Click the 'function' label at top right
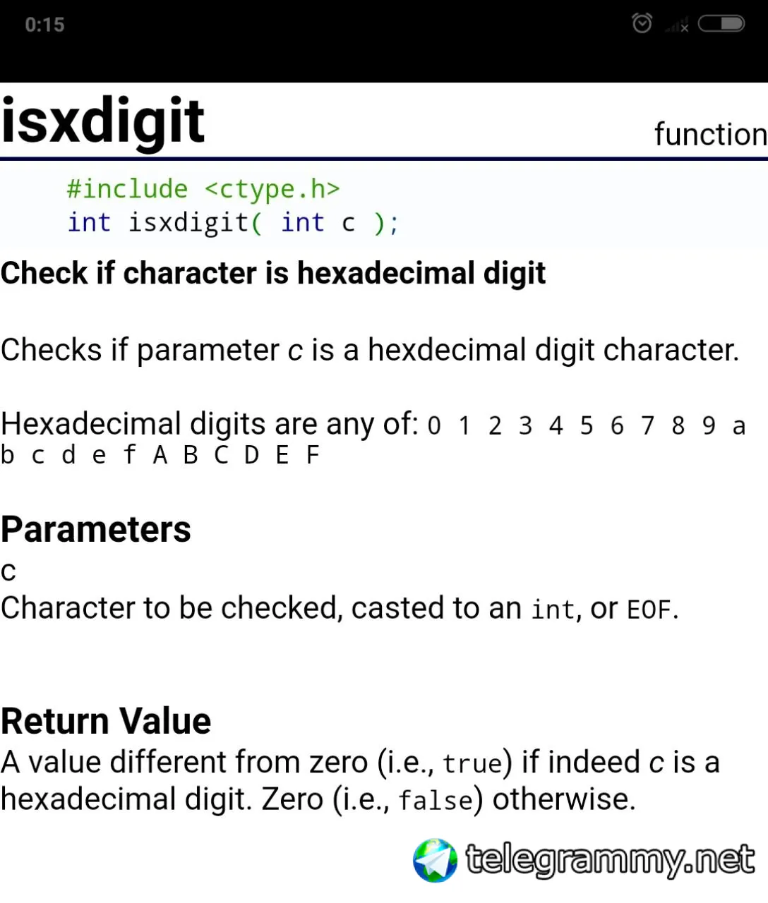 click(x=711, y=133)
